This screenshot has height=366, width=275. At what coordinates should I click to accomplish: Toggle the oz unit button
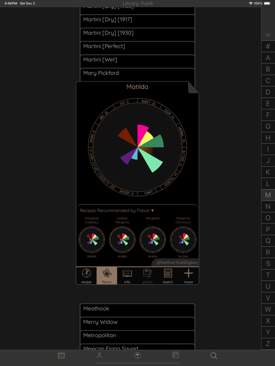pyautogui.click(x=268, y=35)
